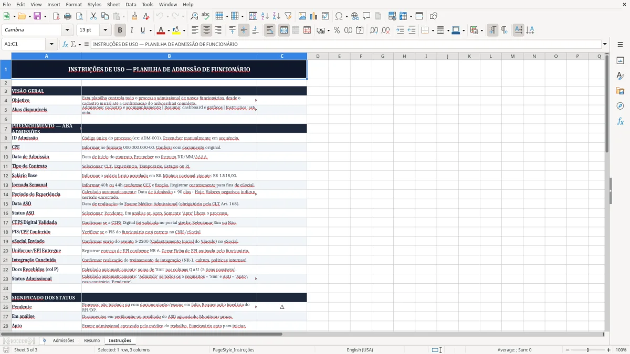
Task: Open the Tools menu
Action: click(148, 4)
